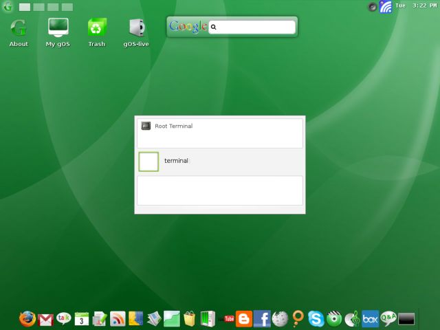
Task: Open Google Talk dock icon
Action: [x=64, y=318]
